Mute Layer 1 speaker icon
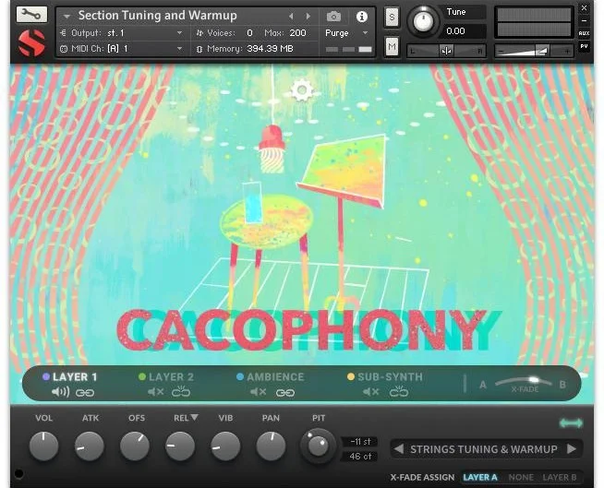 tap(60, 392)
